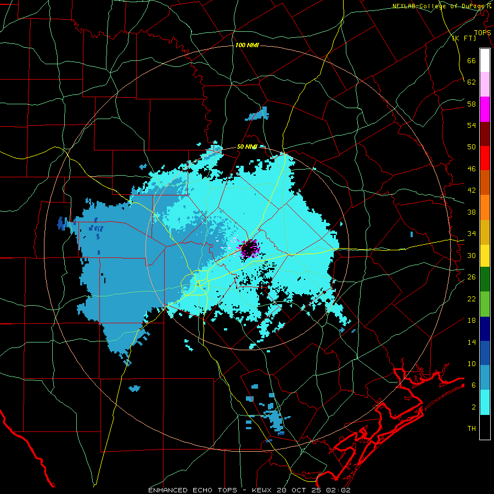494x494 pixels.
Task: Select the cyan legend swatch
Action: pyautogui.click(x=485, y=402)
